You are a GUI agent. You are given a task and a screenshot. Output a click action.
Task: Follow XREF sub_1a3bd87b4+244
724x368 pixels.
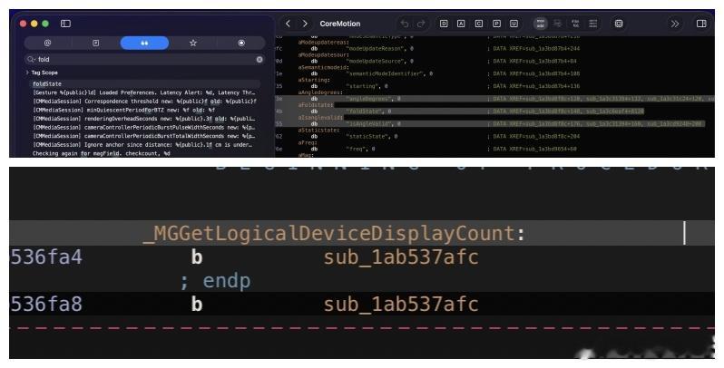click(544, 48)
